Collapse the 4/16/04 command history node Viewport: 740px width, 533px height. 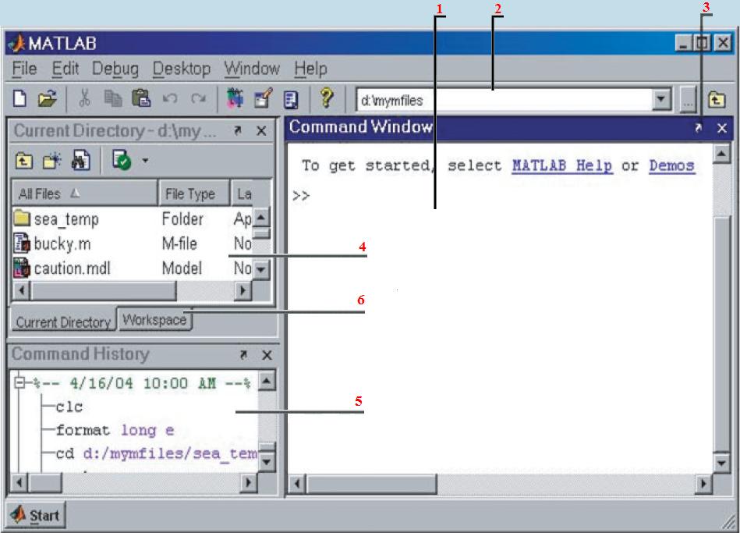click(x=19, y=382)
